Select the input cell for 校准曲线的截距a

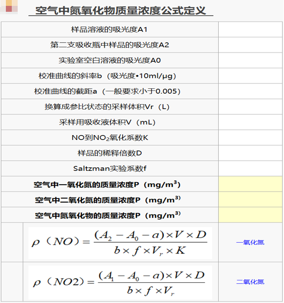pos(251,91)
